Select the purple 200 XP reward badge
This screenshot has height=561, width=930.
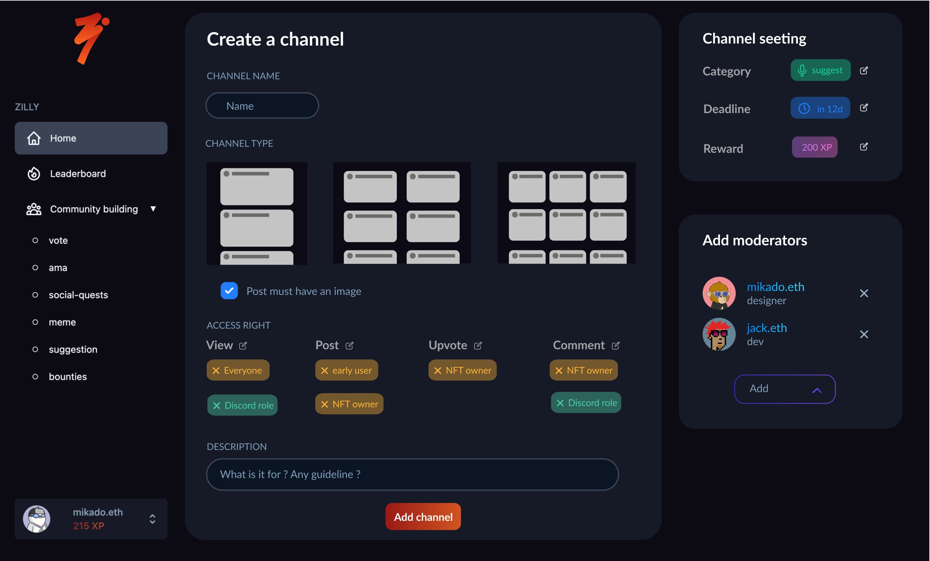814,147
